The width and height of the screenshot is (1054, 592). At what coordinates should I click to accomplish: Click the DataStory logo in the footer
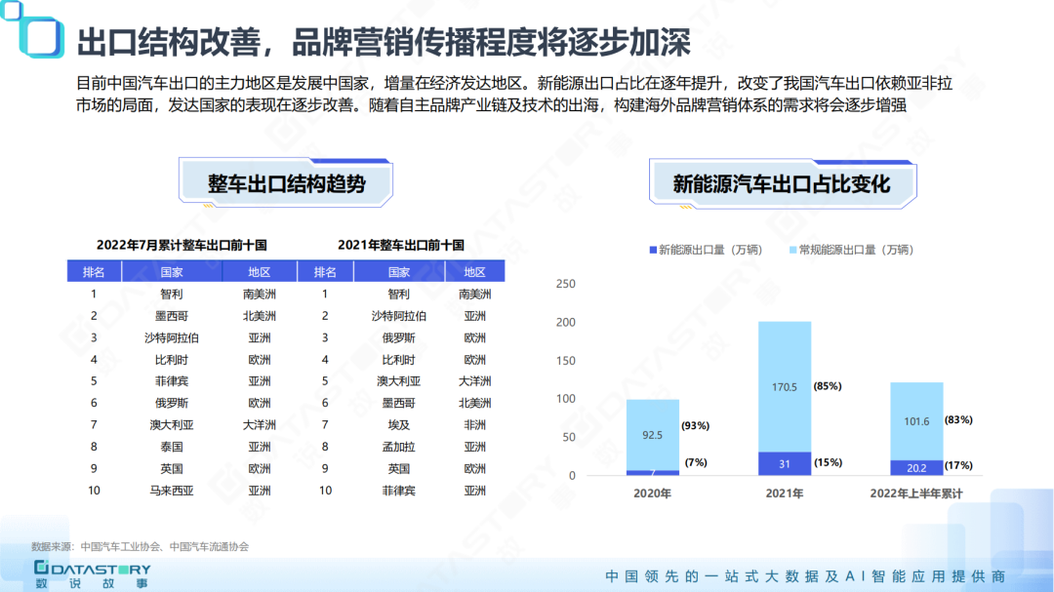[92, 575]
